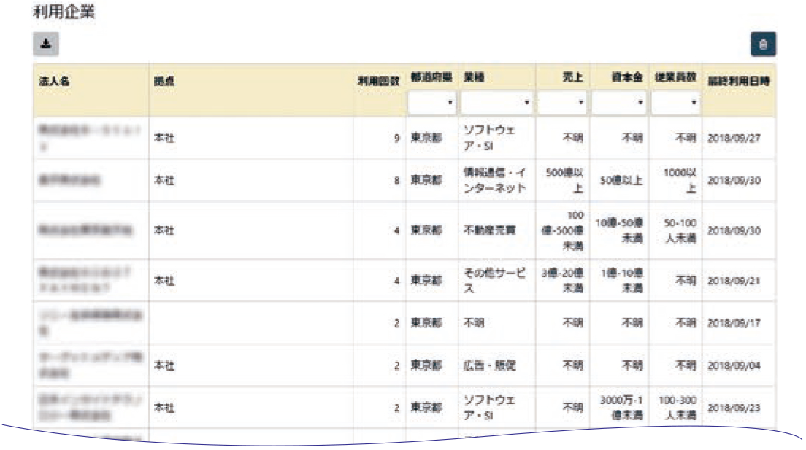
Task: Click the その他サービス industry cell
Action: pos(494,281)
